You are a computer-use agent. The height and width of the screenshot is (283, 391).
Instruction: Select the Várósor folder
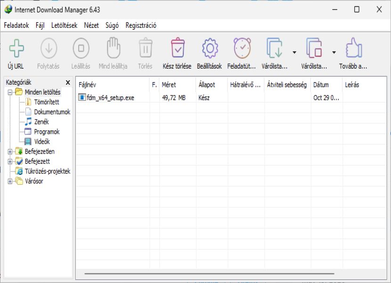33,181
